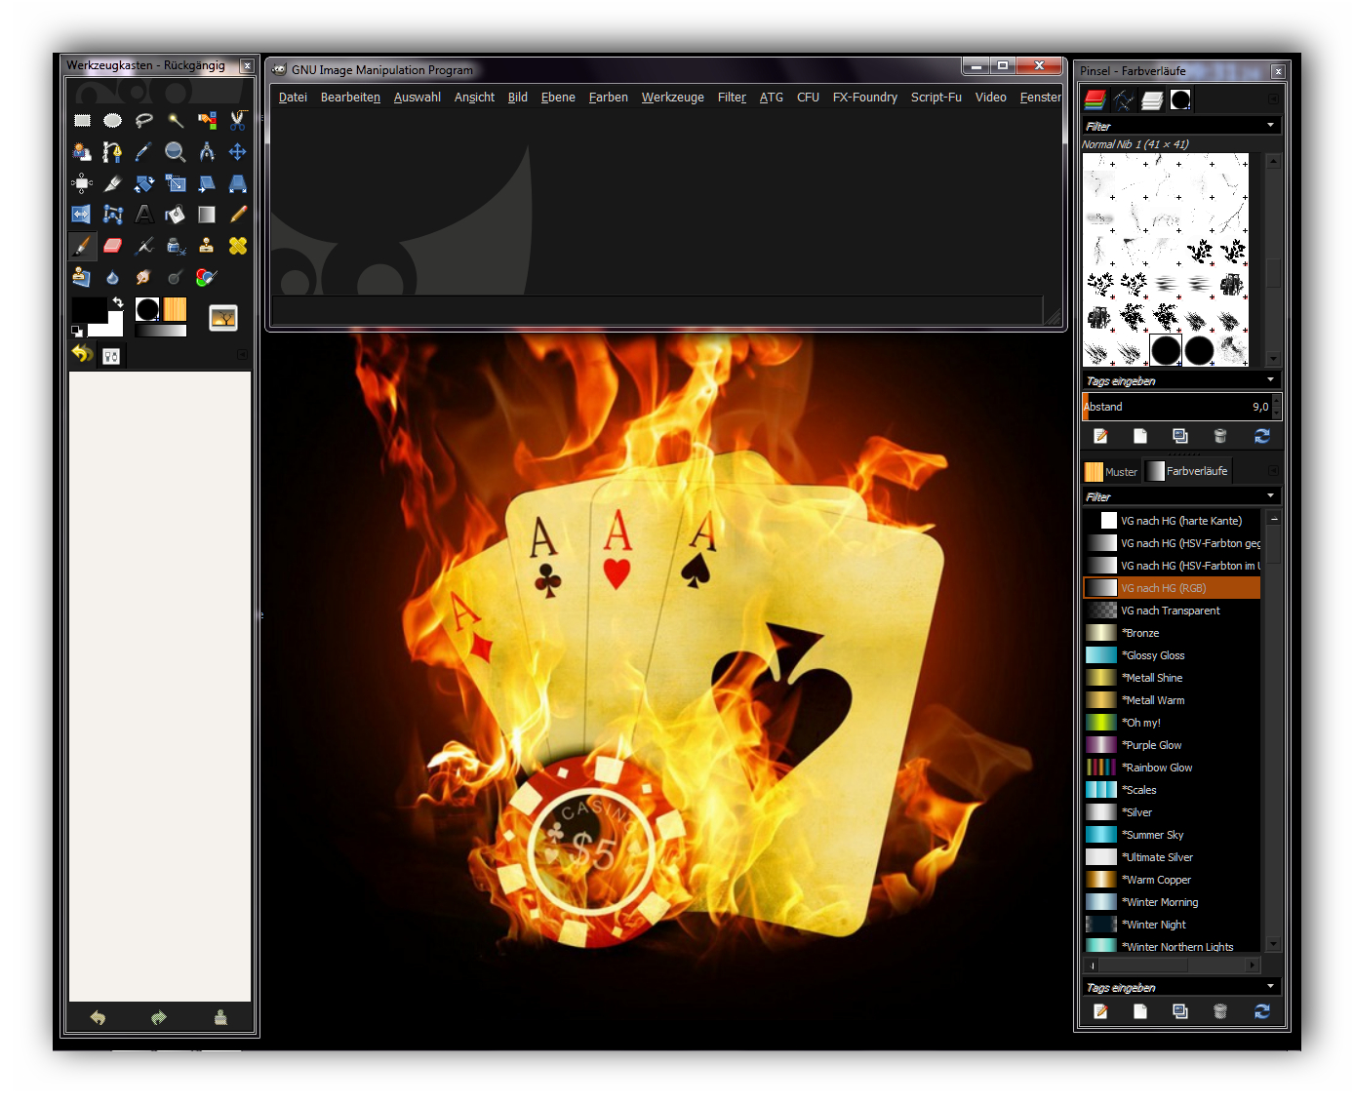Reset colors to default black and white
The image size is (1354, 1104).
coord(77,332)
